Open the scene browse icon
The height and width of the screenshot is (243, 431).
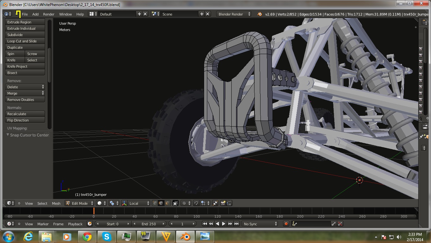click(155, 14)
